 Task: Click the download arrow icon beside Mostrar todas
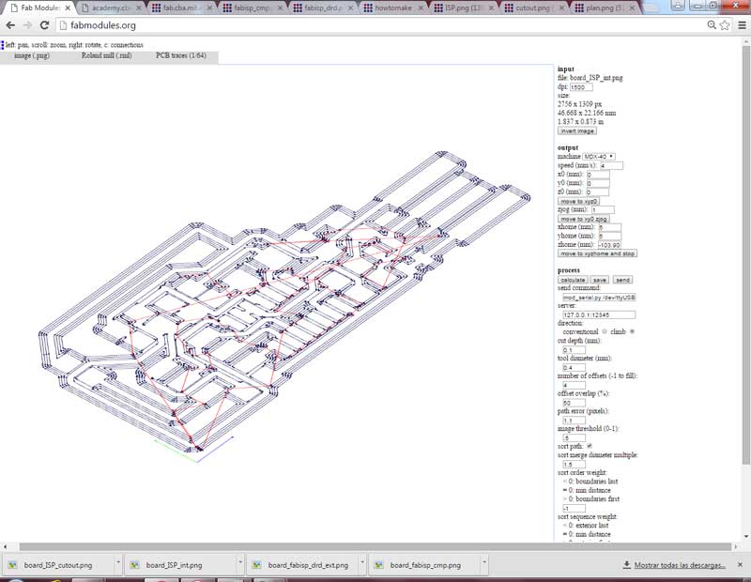[x=626, y=565]
